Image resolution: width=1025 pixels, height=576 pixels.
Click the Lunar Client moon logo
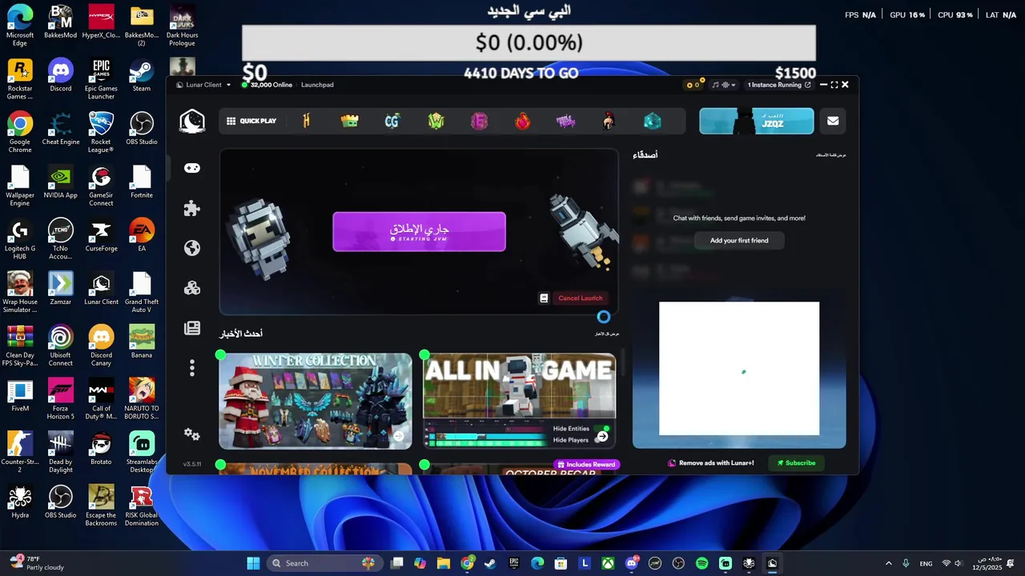coord(192,121)
